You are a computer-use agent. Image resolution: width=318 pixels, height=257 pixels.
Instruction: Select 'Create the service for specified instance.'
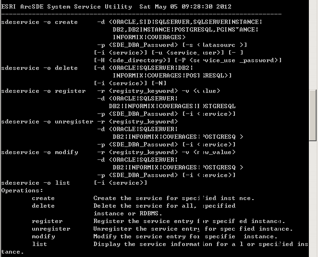[174, 198]
